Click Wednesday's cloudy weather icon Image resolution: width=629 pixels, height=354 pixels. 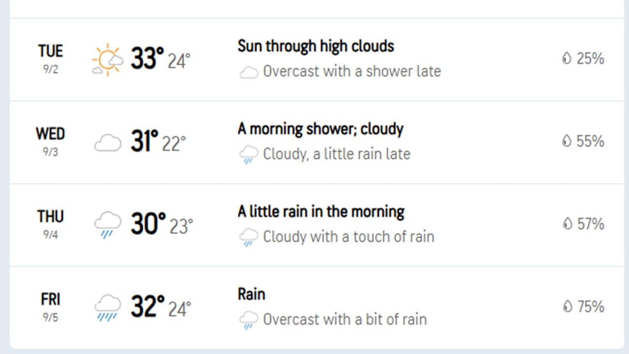[x=108, y=143]
